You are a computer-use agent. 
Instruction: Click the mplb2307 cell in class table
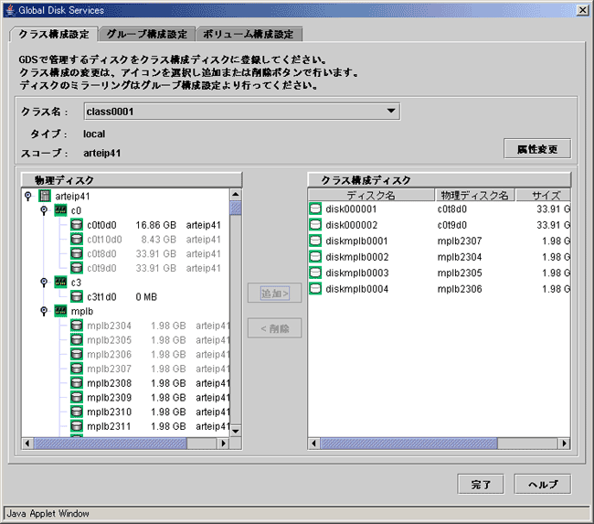tap(460, 241)
